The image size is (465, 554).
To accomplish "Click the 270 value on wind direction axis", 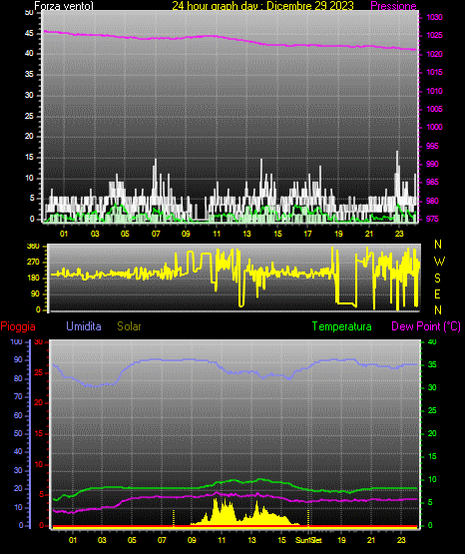I will [33, 263].
